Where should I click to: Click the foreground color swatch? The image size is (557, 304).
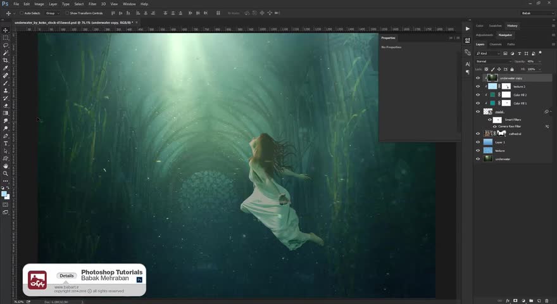[x=4, y=193]
